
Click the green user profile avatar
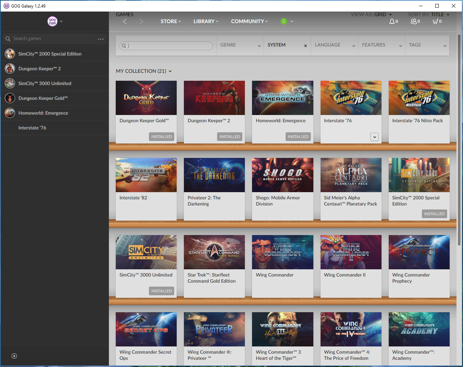(x=284, y=21)
